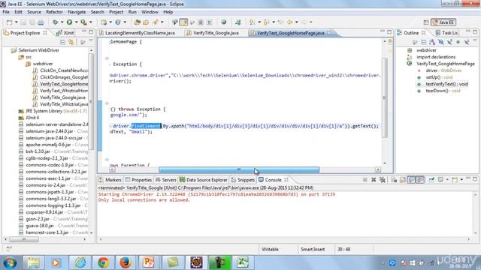Open Chrome from Windows taskbar
The image size is (481, 270).
tap(103, 262)
